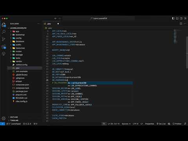Open the phpunit.xml file
Screen dimensions: 188x141
coord(21,95)
